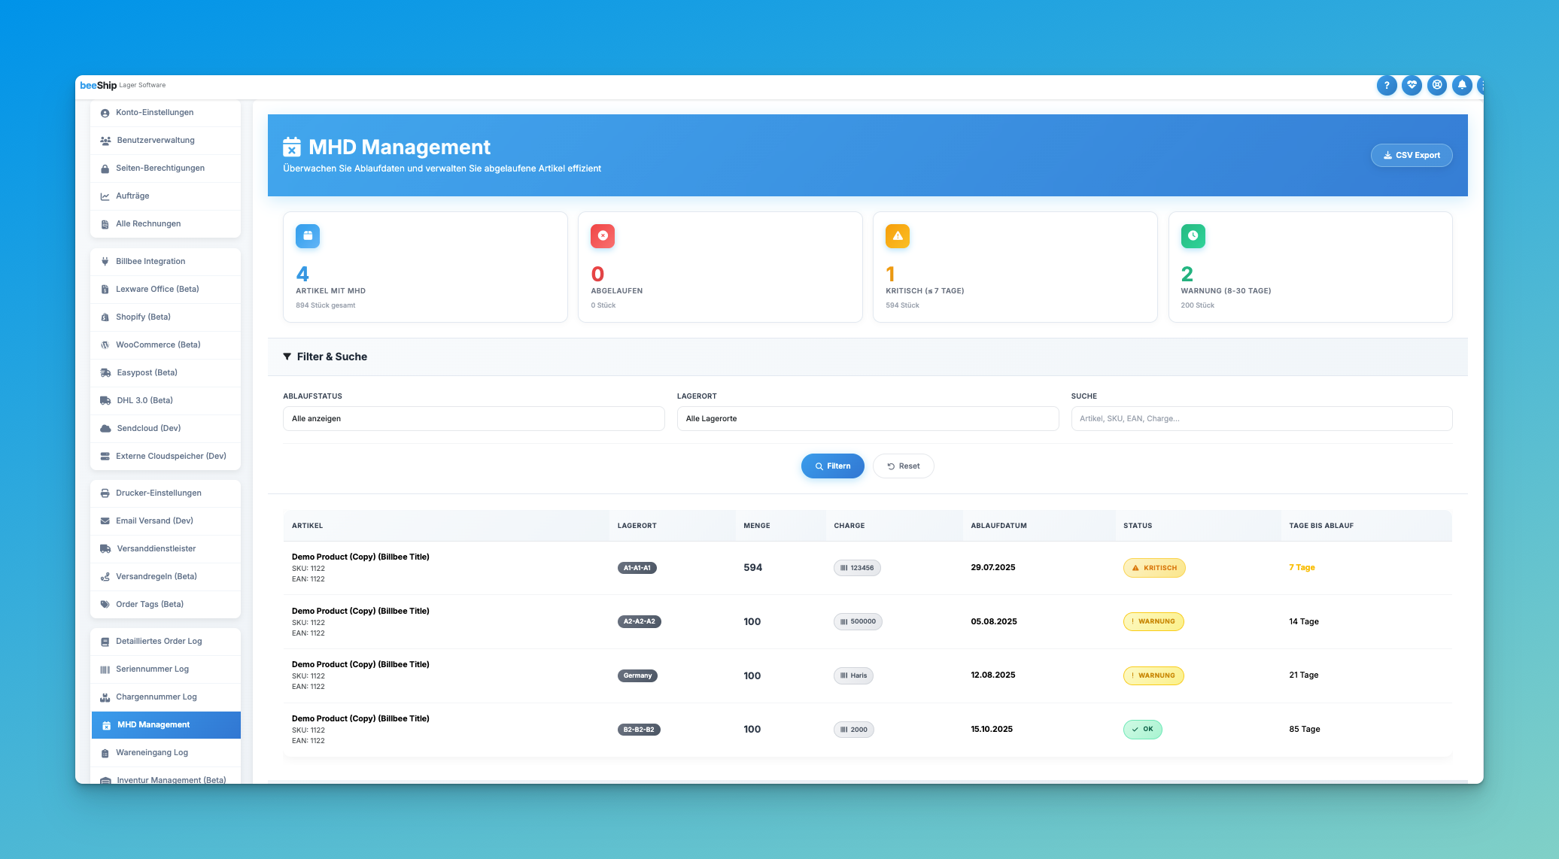Image resolution: width=1559 pixels, height=859 pixels.
Task: Open the notifications bell icon
Action: (1461, 86)
